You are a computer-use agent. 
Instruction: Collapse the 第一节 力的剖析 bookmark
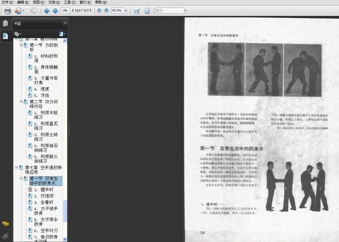pyautogui.click(x=21, y=45)
